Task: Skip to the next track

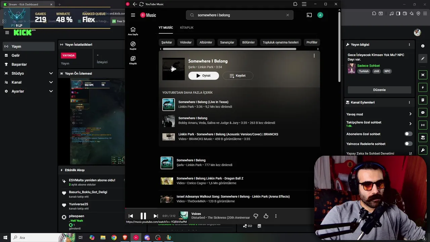Action: [156, 216]
